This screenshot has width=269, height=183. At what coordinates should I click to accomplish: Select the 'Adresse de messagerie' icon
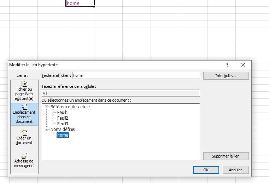pyautogui.click(x=24, y=156)
